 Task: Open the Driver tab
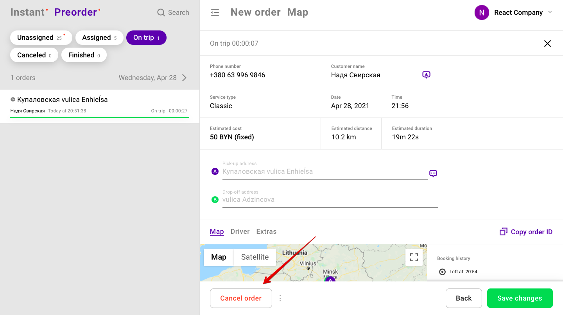click(240, 231)
